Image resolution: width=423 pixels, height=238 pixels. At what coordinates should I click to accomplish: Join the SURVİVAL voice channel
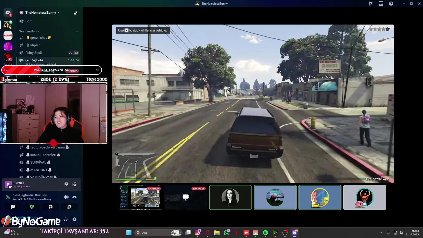(49, 162)
